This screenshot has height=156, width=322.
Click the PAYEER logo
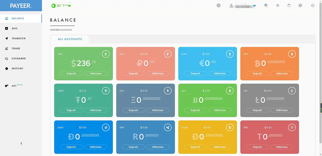coord(21,6)
